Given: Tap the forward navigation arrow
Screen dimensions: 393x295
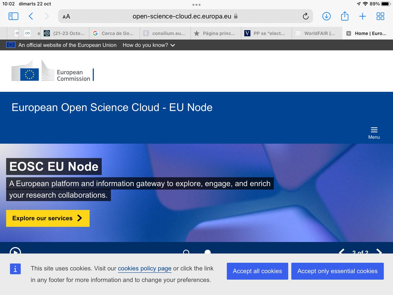Looking at the screenshot, I should pyautogui.click(x=47, y=16).
